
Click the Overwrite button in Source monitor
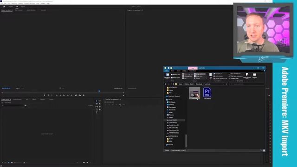80,95
